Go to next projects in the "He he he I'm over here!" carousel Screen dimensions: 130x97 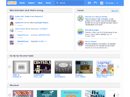pos(118,67)
